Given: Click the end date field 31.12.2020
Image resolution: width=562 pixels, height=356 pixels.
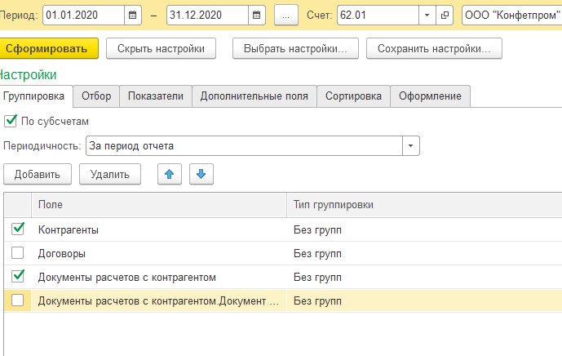Looking at the screenshot, I should point(207,15).
